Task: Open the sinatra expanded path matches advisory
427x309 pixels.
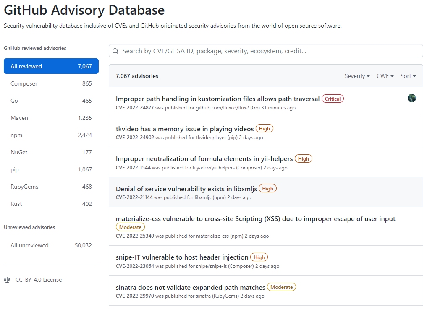Action: click(x=190, y=288)
